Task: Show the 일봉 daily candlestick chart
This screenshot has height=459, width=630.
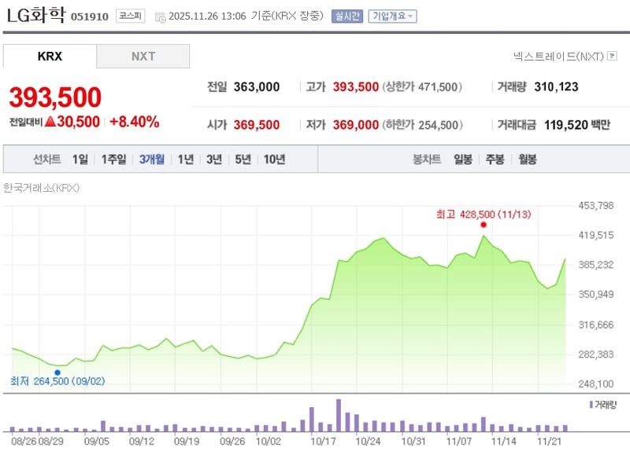Action: click(463, 159)
